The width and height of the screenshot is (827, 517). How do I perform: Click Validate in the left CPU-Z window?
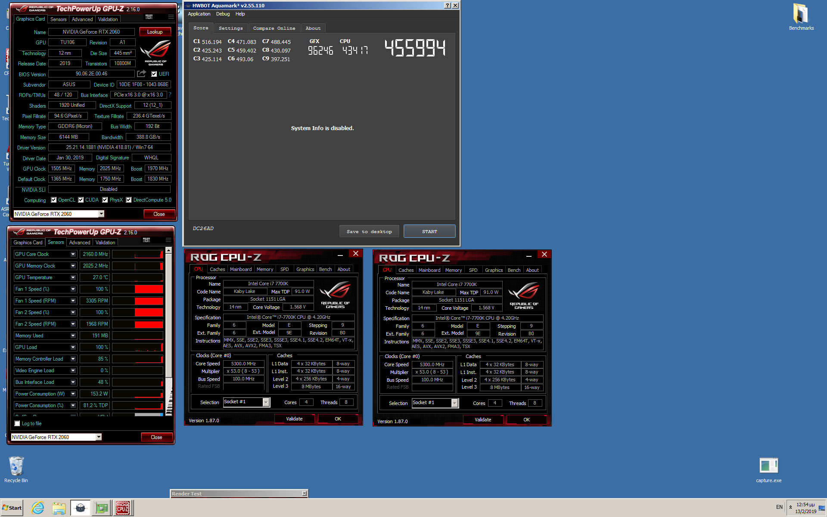click(x=295, y=419)
